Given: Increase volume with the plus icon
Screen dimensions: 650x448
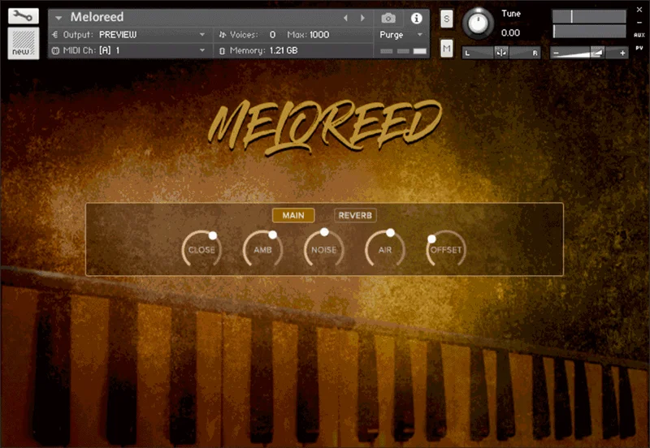Looking at the screenshot, I should point(622,53).
